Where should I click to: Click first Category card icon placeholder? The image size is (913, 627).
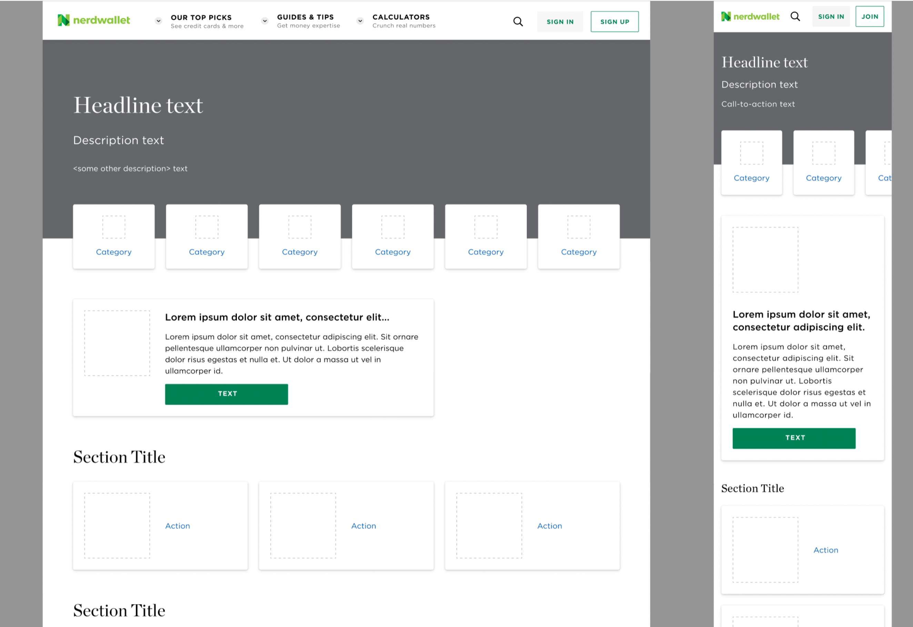(x=114, y=227)
